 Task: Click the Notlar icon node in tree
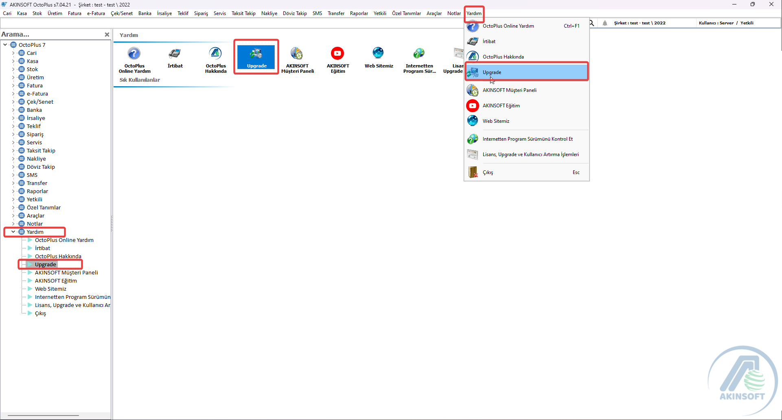(22, 224)
